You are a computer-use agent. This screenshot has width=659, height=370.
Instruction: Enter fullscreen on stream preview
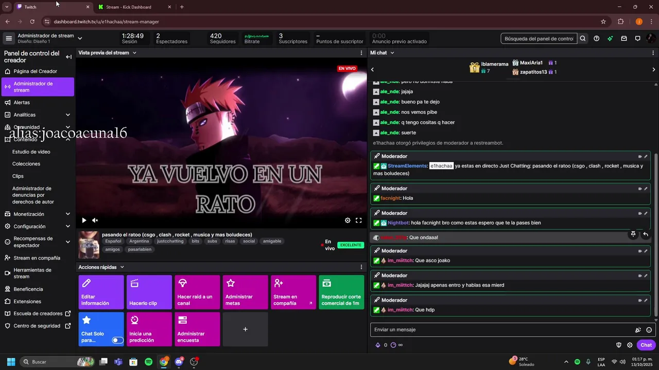(359, 220)
